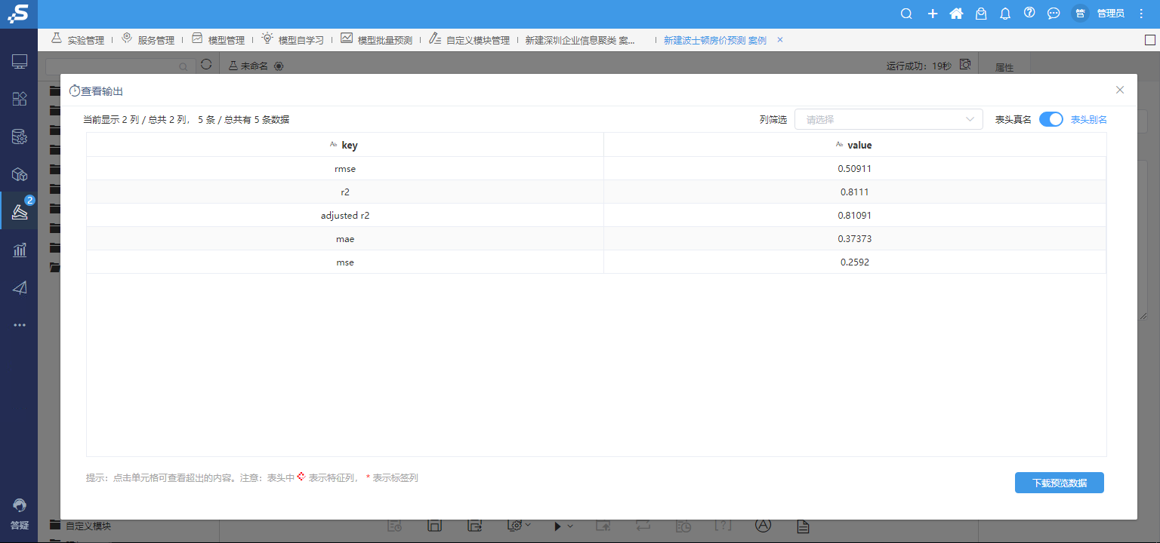
Task: Open the notifications bell
Action: (1005, 14)
